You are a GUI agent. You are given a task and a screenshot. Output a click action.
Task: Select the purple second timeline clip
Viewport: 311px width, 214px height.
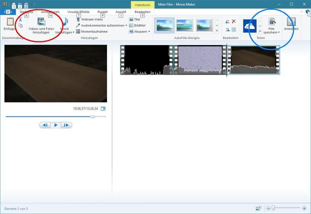tap(200, 60)
